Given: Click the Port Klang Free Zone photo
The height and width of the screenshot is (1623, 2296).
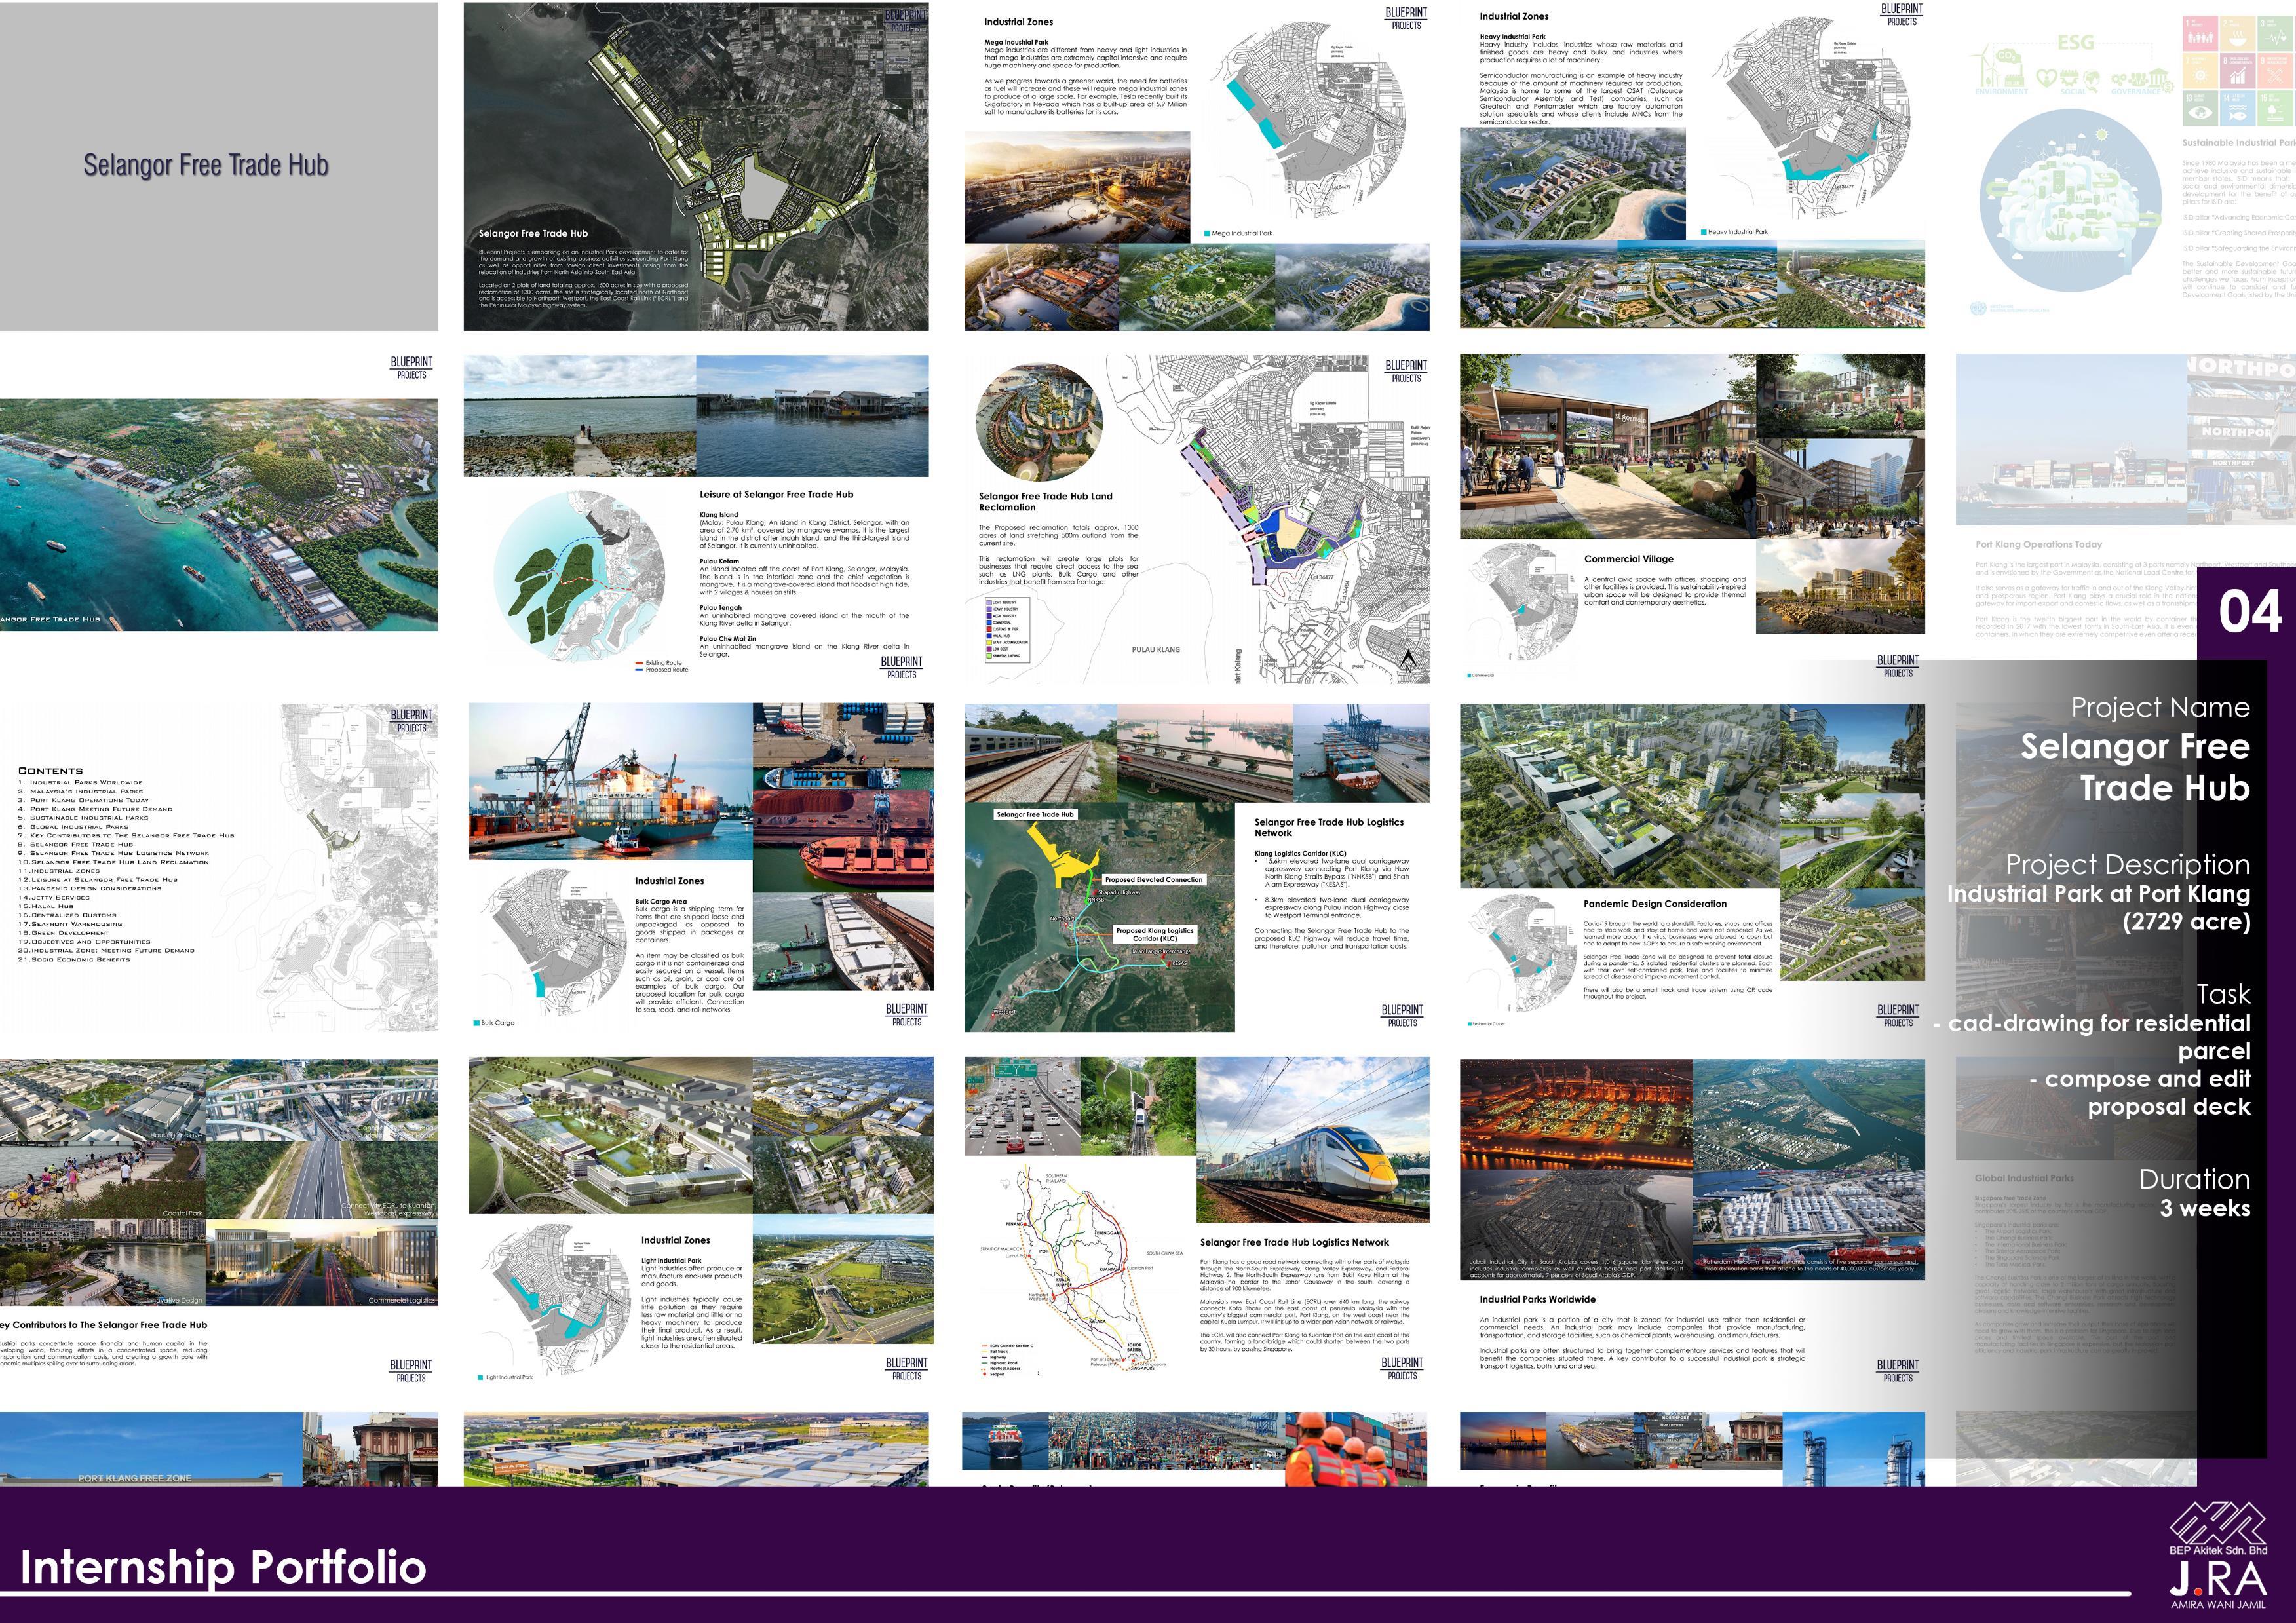Looking at the screenshot, I should (150, 1449).
